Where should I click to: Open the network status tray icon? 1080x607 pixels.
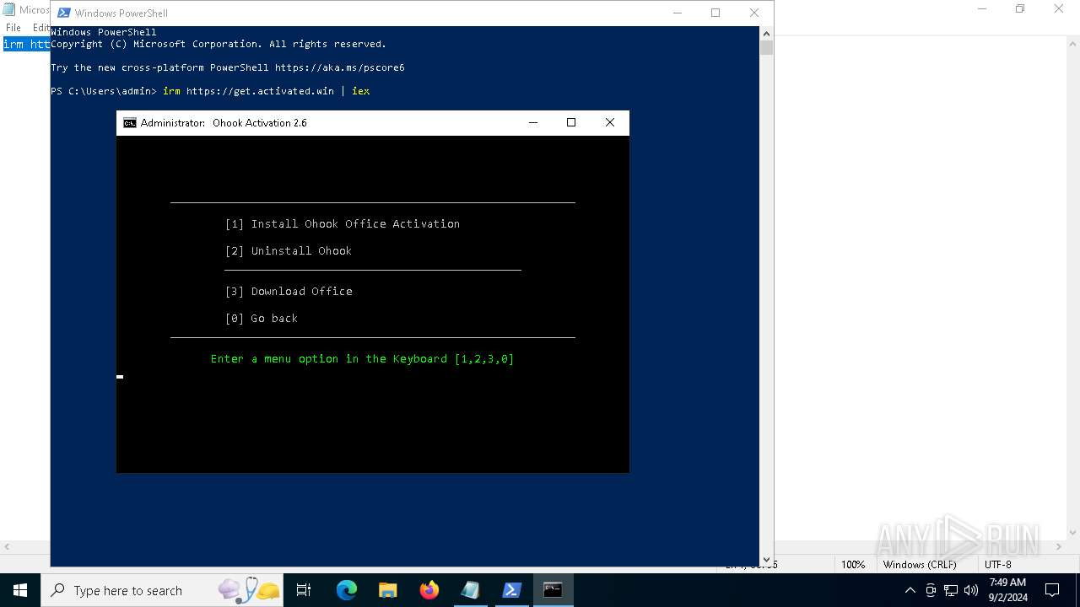[x=950, y=590]
